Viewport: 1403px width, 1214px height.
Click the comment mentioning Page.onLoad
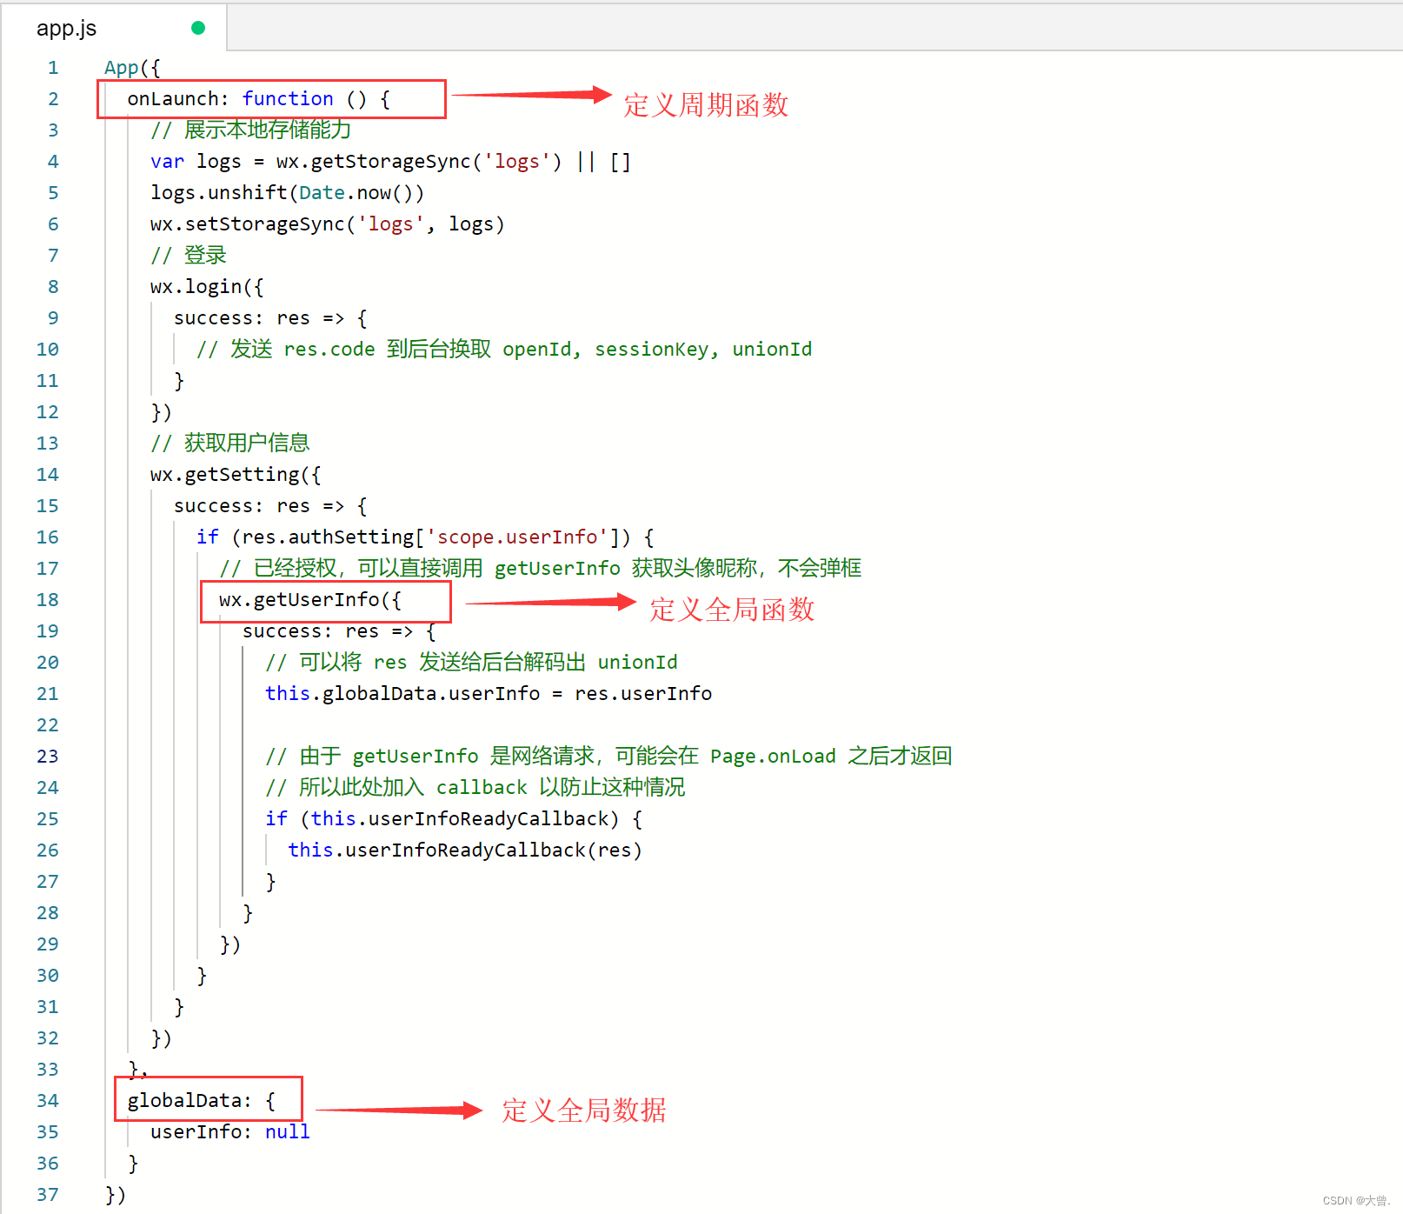pyautogui.click(x=608, y=757)
